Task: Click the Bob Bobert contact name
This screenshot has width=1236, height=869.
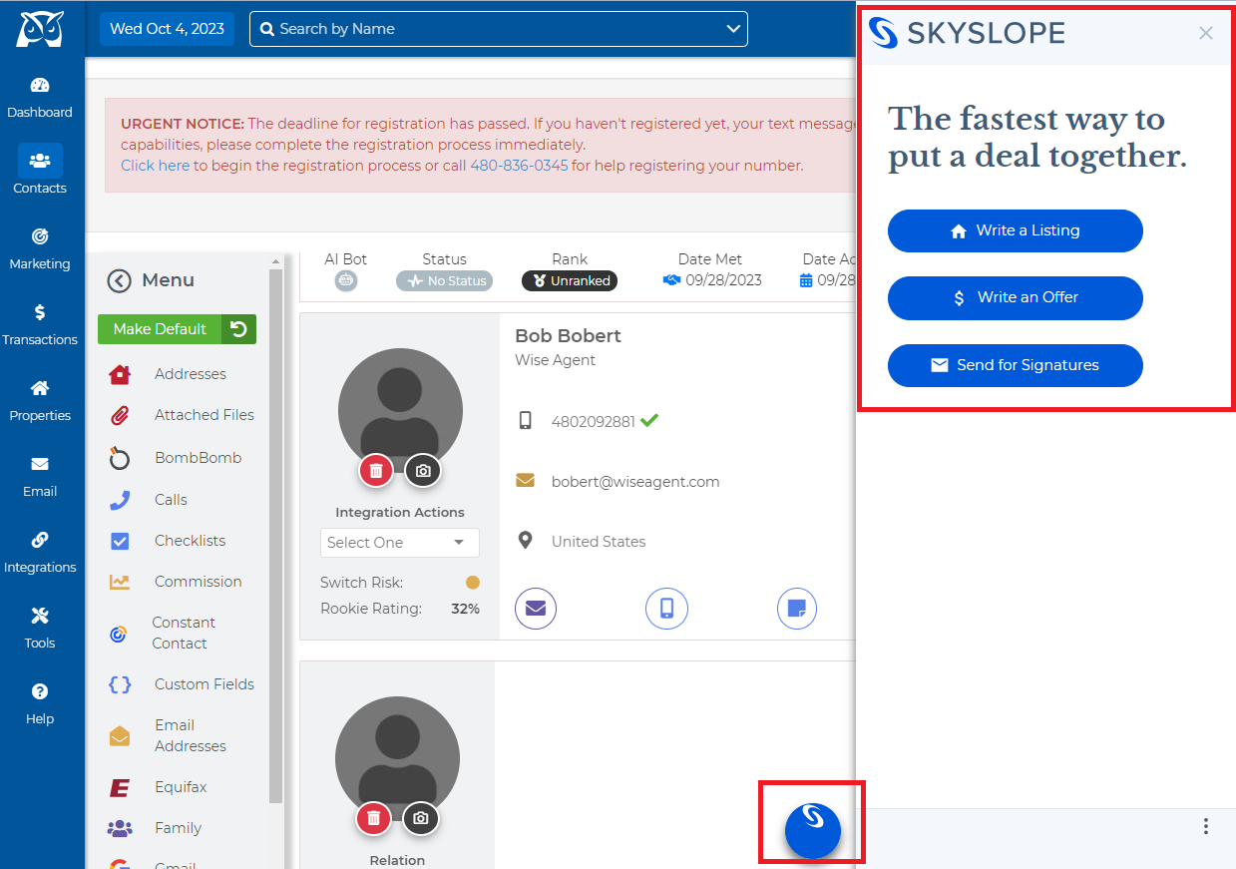Action: pos(568,336)
